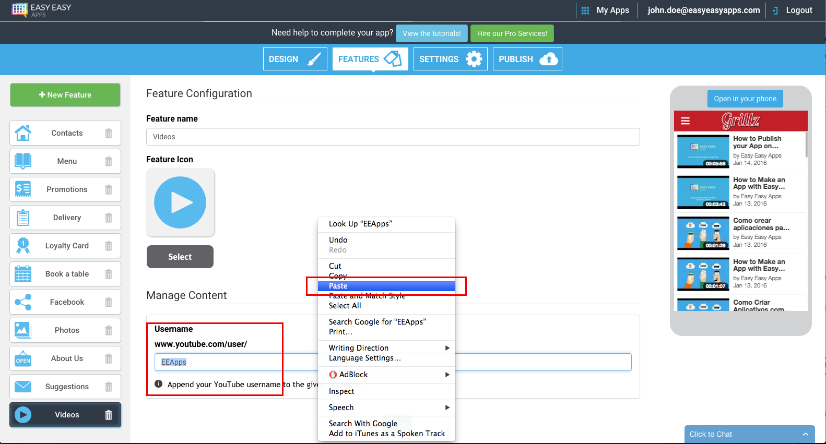Click the john.doe@easyeasyapps.com account link
Viewport: 826px width, 444px height.
703,10
